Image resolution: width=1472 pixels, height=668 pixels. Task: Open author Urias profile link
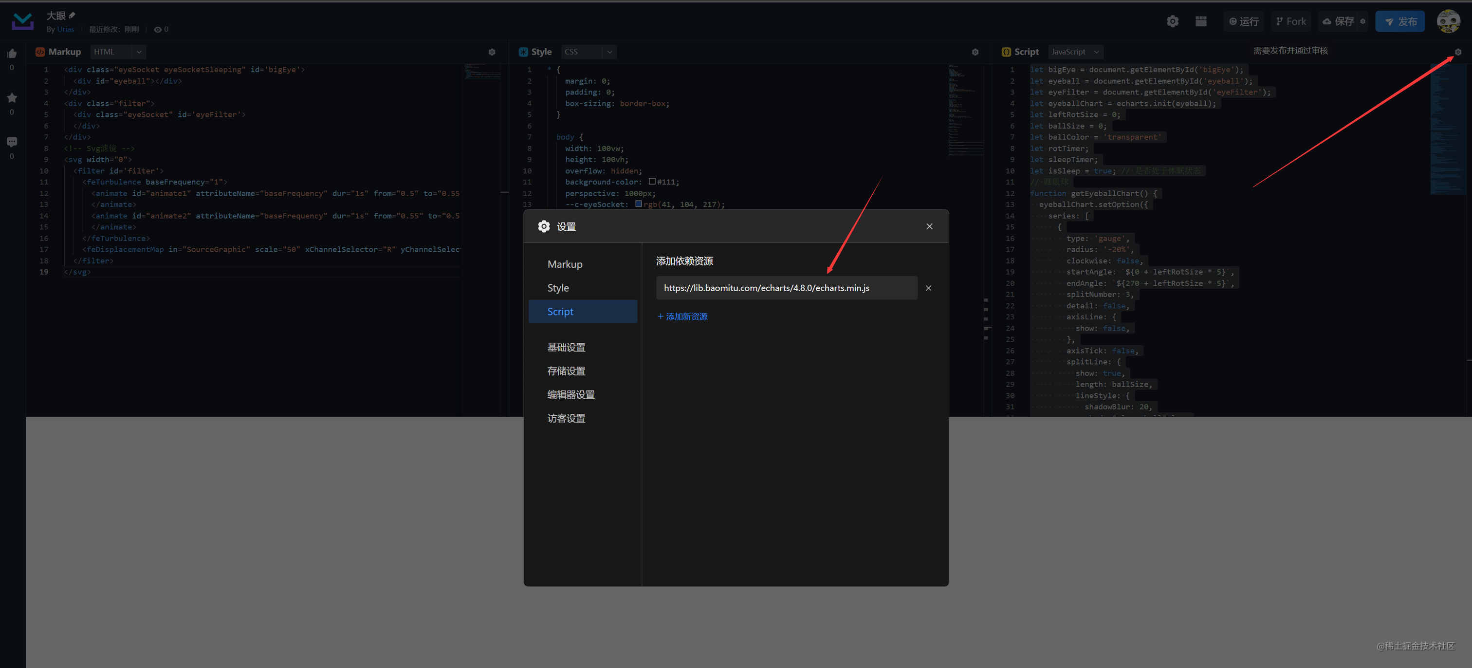coord(66,30)
